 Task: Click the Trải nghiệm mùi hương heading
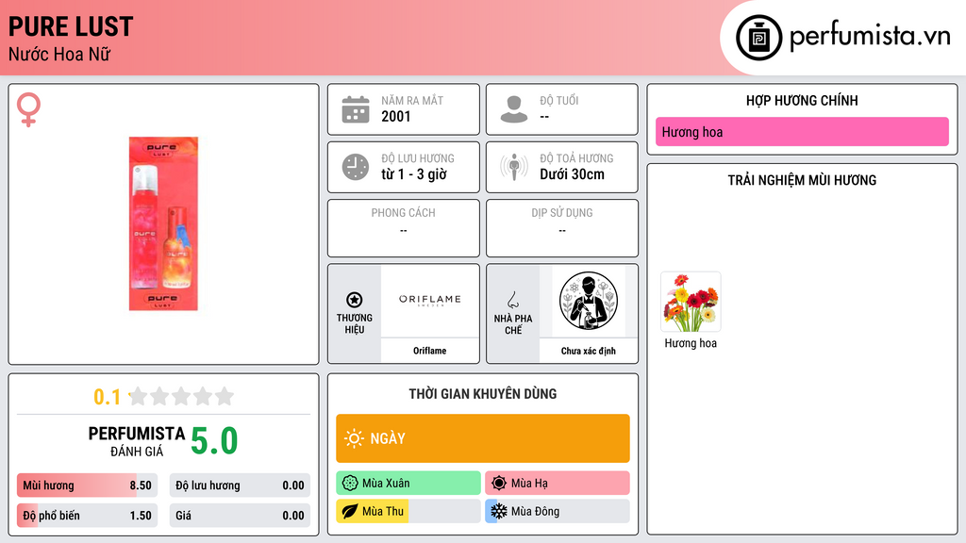pos(802,180)
